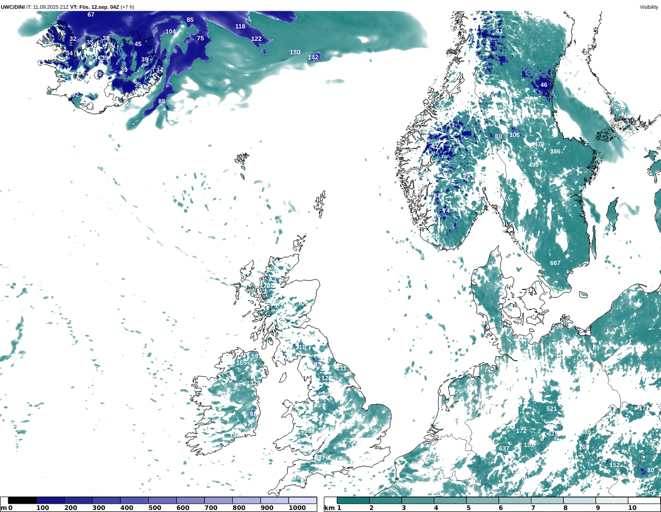Click the 500–600 m legend swatch
This screenshot has height=512, width=661.
162,500
